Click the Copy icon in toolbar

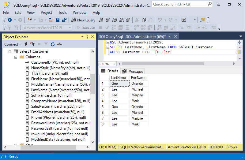pyautogui.click(x=144, y=20)
